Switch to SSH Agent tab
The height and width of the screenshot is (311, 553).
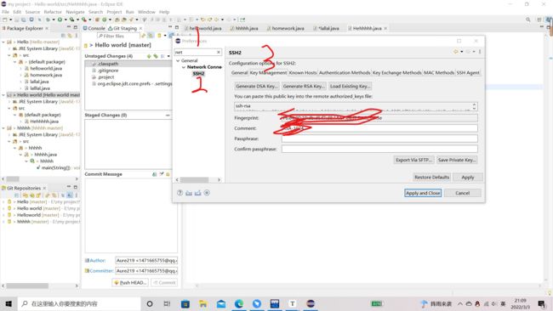(x=468, y=72)
